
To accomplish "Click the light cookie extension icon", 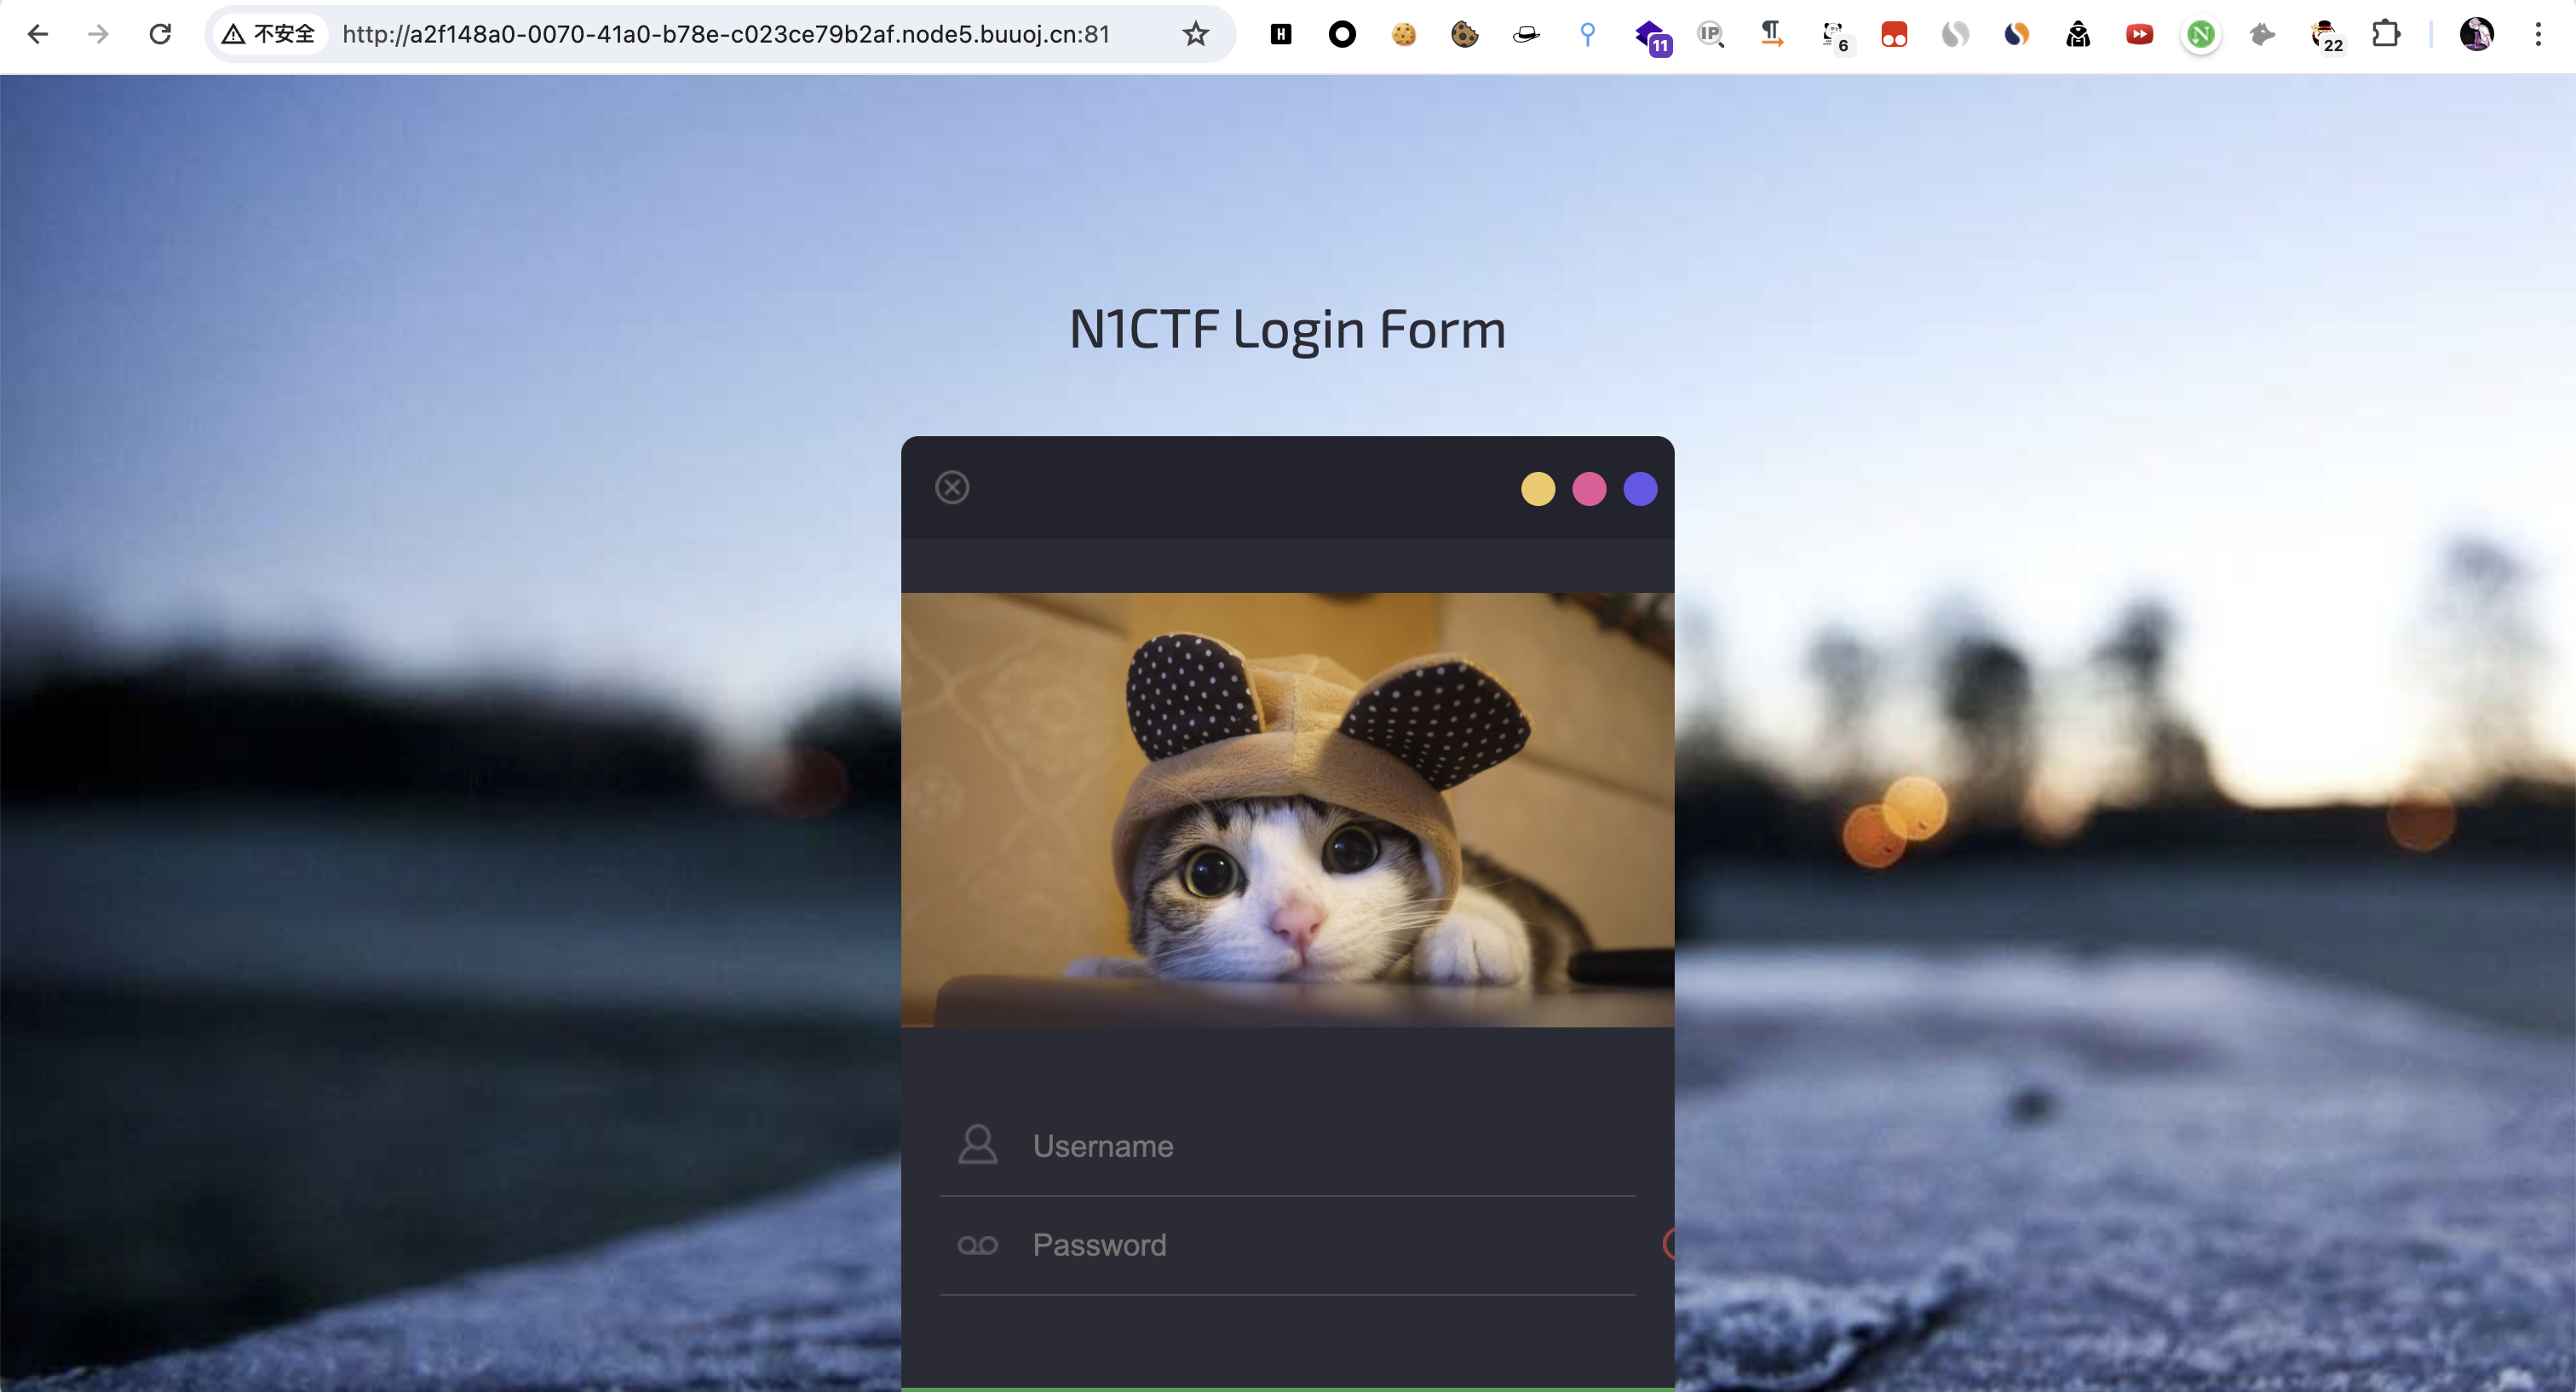I will [1404, 34].
